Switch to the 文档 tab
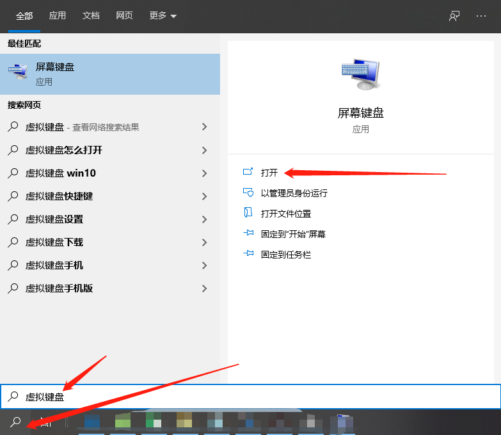The height and width of the screenshot is (435, 501). coord(91,16)
